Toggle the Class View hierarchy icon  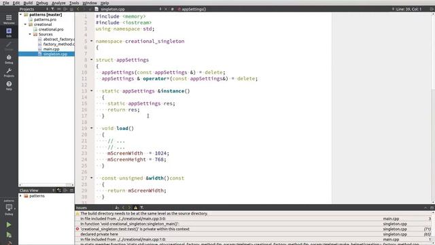pyautogui.click(x=59, y=191)
